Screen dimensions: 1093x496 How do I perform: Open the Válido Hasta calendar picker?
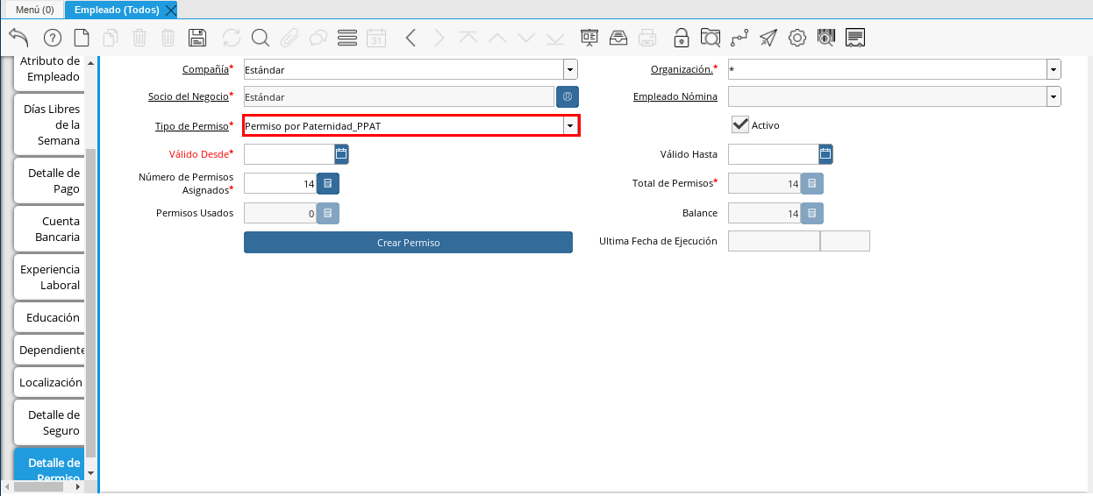825,154
